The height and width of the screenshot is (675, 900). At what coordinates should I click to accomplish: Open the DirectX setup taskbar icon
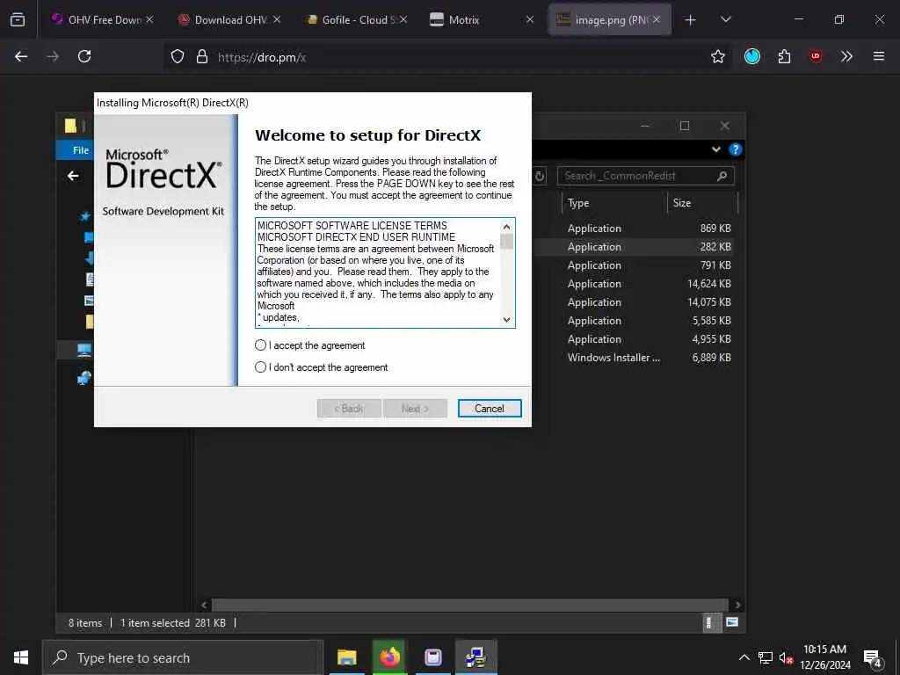point(475,657)
